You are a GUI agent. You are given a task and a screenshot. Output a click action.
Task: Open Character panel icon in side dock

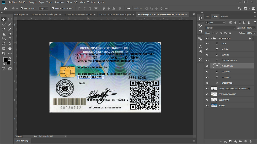point(200,47)
